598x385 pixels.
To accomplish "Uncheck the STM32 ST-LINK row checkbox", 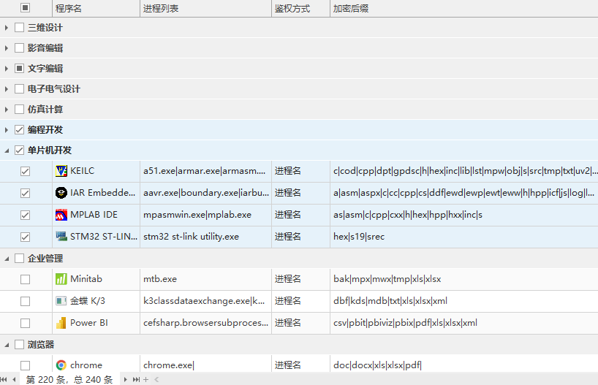I will 25,237.
